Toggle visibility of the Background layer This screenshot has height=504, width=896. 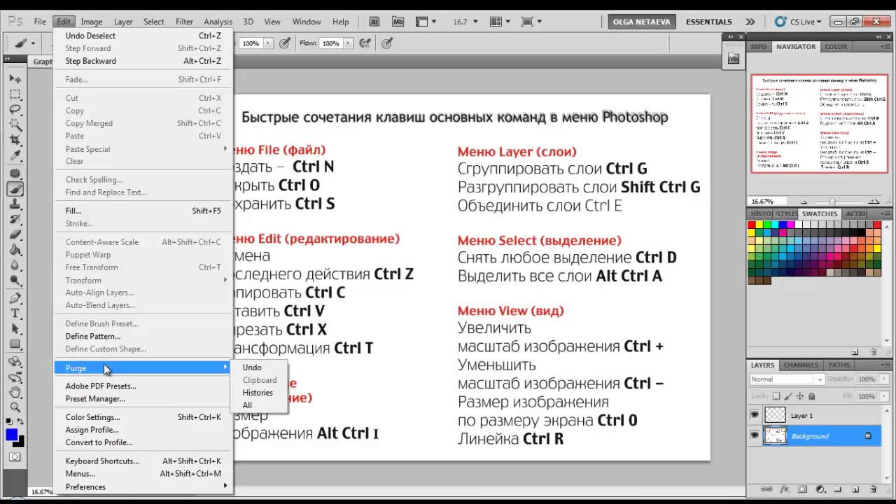coord(755,436)
